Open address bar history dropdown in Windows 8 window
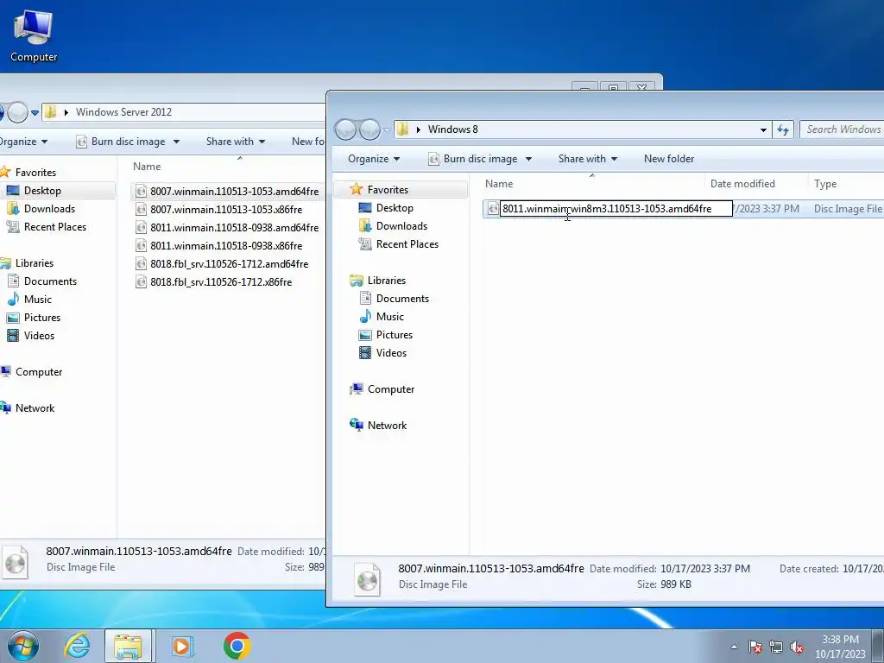 pyautogui.click(x=763, y=129)
